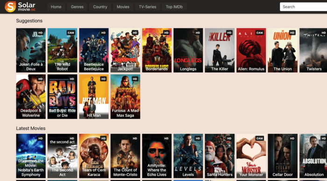Screen dimensions: 327x181
Task: Open Bad Boys: Ride or Die poster
Action: click(x=62, y=97)
